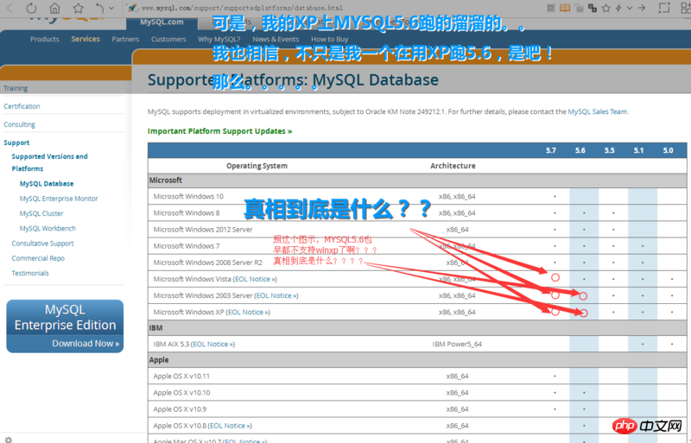This screenshot has height=443, width=691.
Task: Open the Why MySQL? menu item
Action: (219, 39)
